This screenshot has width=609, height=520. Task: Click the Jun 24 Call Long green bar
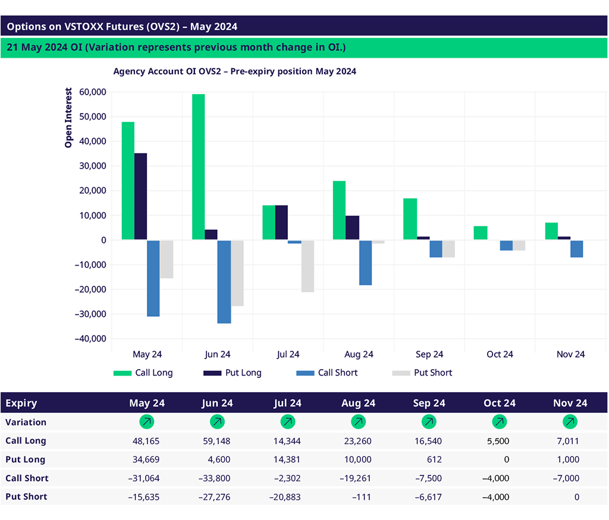198,166
